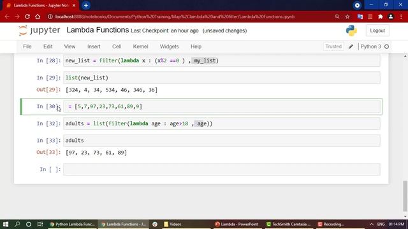This screenshot has height=229, width=408.
Task: Click the Last Checkpoint text
Action: [x=164, y=31]
